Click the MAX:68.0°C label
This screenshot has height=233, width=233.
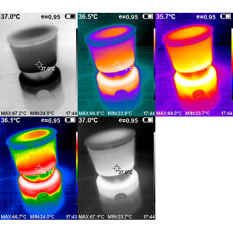(169, 113)
